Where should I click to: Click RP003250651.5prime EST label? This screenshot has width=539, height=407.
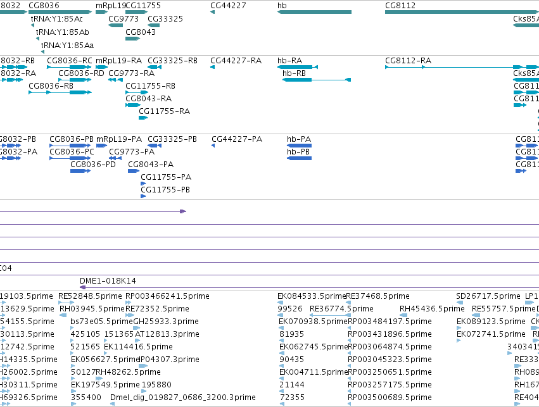(x=390, y=372)
